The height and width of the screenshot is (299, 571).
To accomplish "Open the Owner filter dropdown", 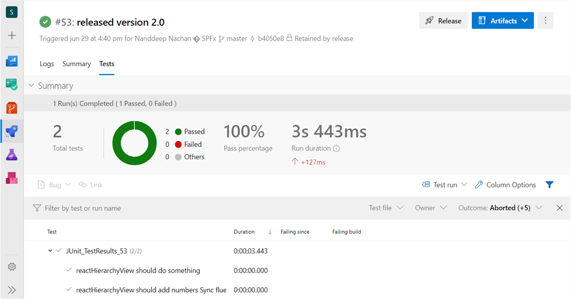I will coord(430,208).
